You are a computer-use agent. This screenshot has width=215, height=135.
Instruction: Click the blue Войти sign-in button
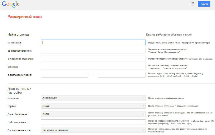coord(204,4)
